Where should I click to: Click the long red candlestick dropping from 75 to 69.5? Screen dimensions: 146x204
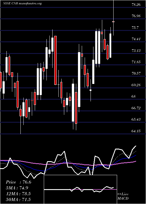point(55,60)
